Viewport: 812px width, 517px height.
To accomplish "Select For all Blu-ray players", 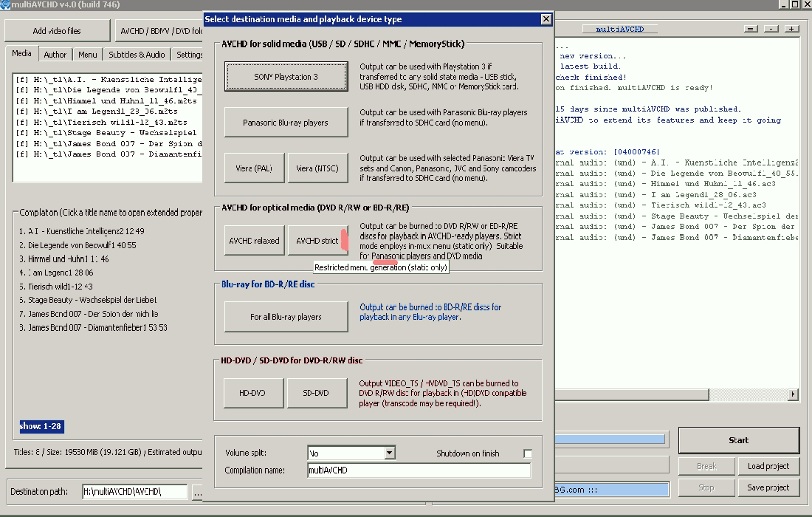I will point(286,317).
